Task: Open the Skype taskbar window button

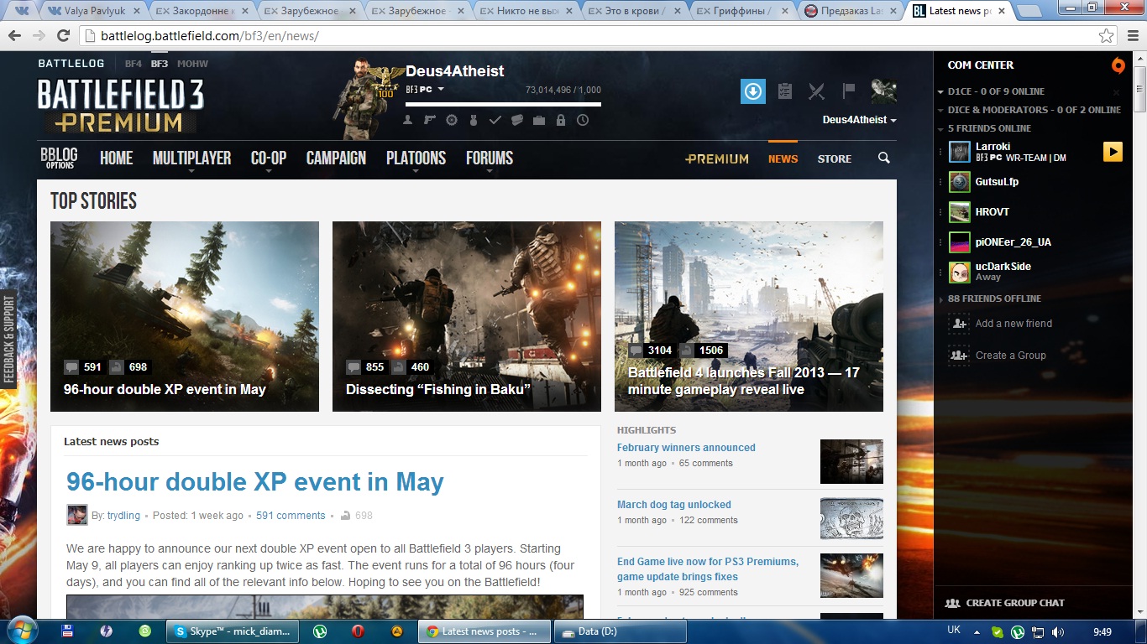Action: pyautogui.click(x=233, y=631)
